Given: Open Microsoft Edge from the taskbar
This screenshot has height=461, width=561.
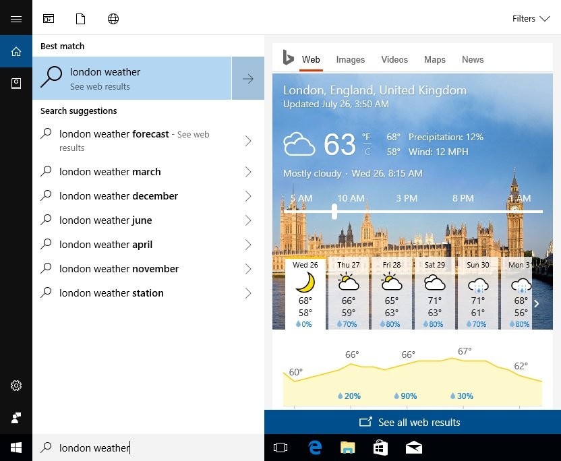Looking at the screenshot, I should pyautogui.click(x=315, y=448).
